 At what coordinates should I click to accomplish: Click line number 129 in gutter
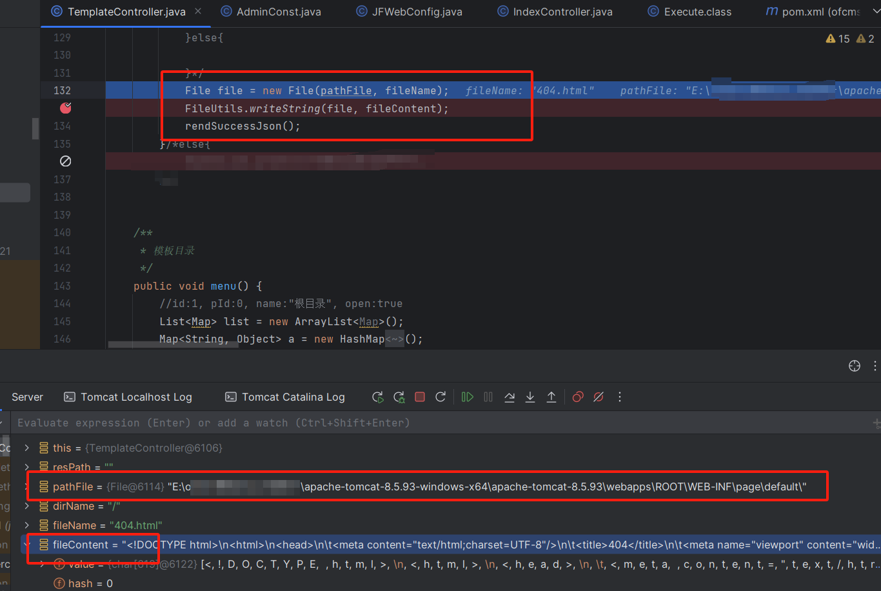[x=62, y=37]
